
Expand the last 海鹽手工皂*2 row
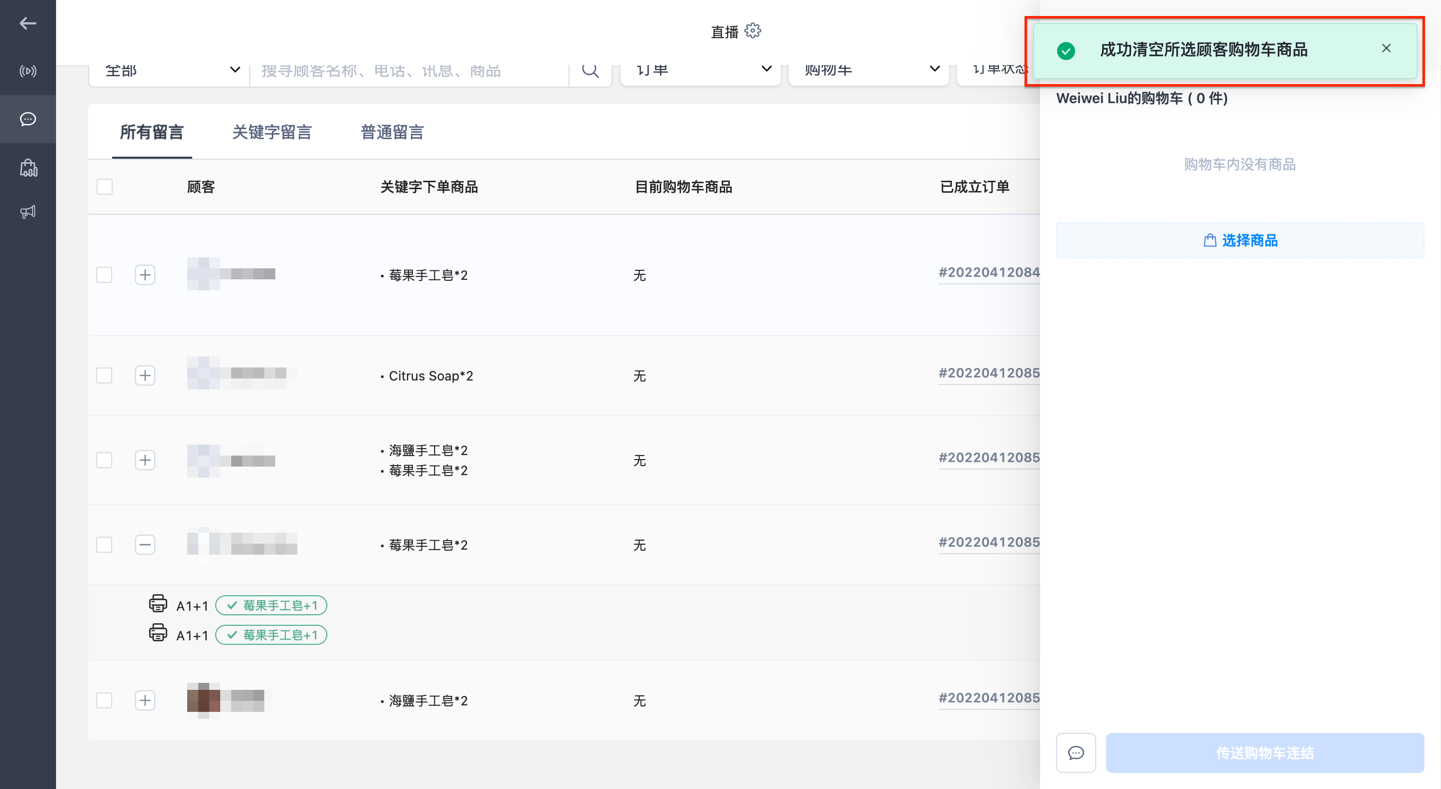tap(145, 700)
